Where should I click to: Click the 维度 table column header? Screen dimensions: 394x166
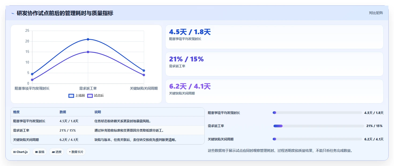(16, 112)
